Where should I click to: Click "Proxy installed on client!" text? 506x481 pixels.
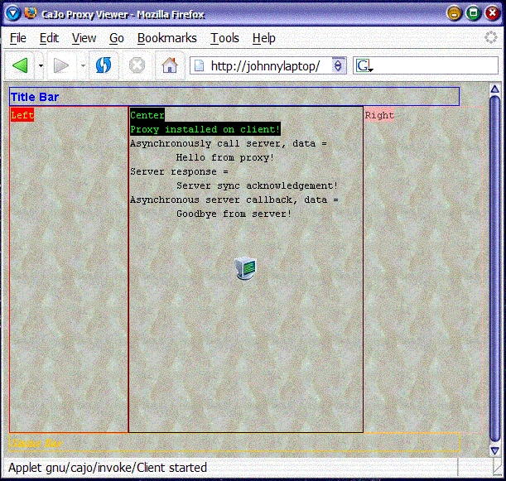tap(205, 129)
